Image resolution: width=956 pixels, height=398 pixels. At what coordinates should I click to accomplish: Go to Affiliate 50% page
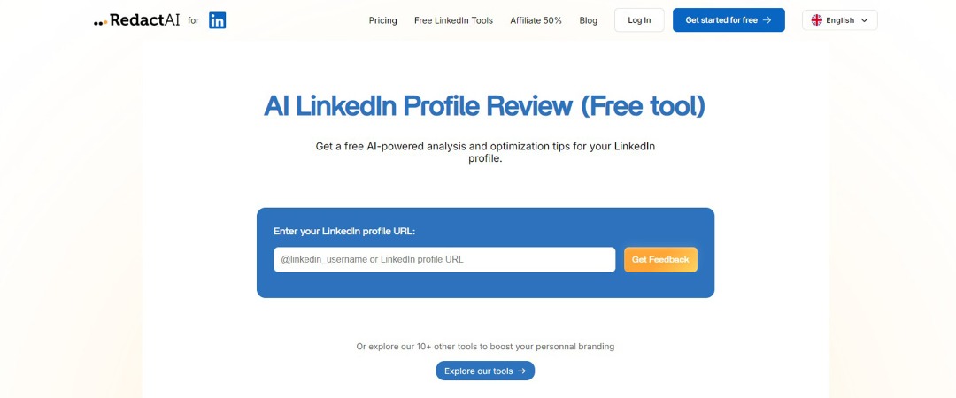[x=536, y=20]
